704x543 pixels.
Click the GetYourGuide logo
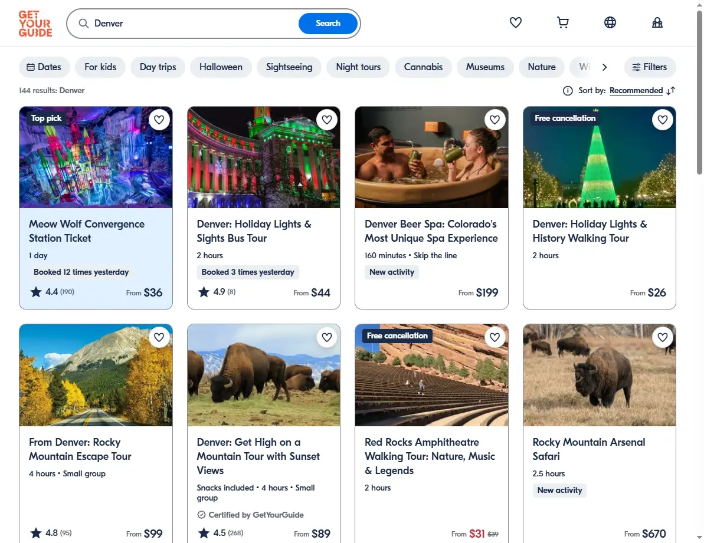click(x=35, y=24)
